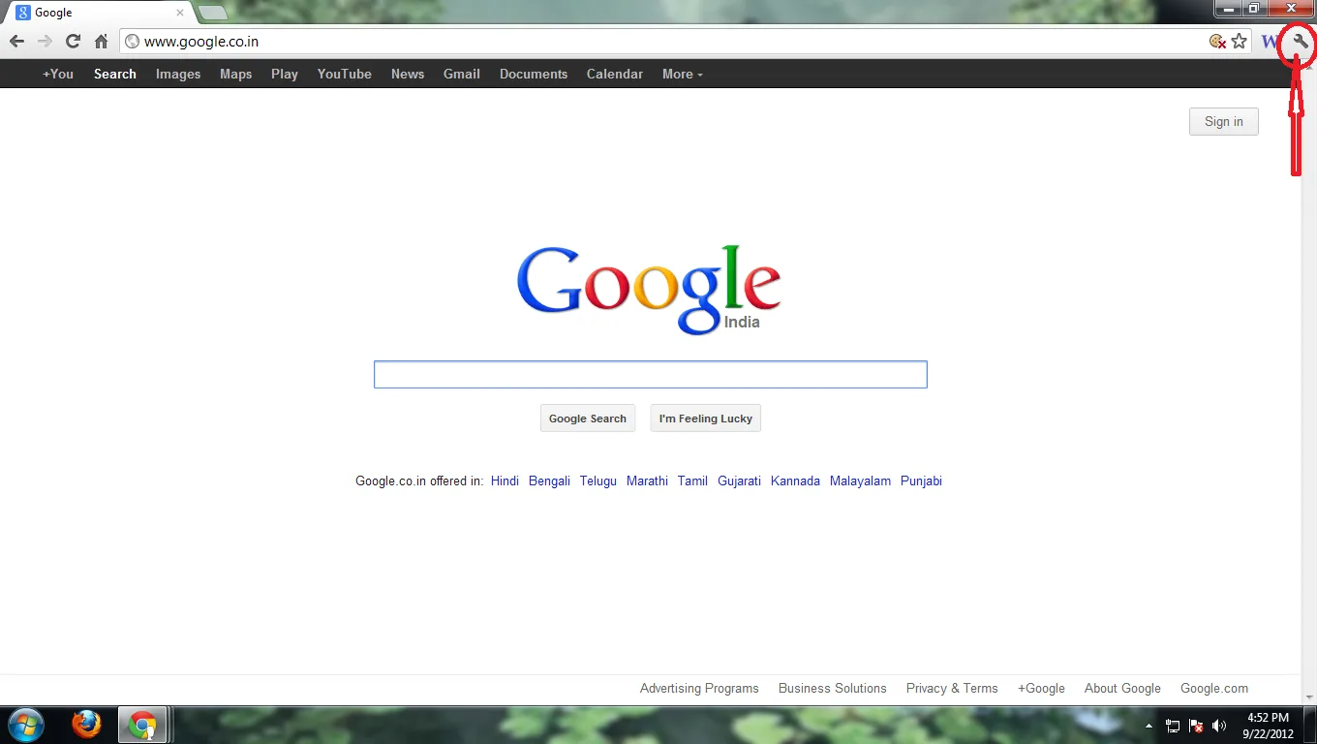
Task: Expand hidden icons in the system tray
Action: pos(1149,725)
